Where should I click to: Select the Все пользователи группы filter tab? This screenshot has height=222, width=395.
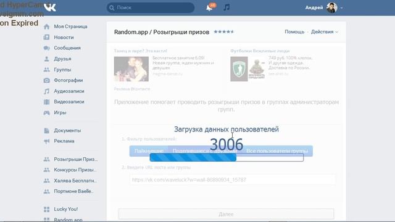coord(277,151)
